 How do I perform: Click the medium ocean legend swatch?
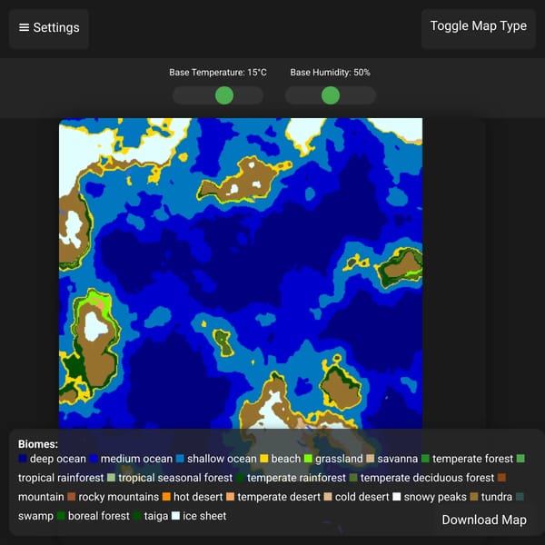tap(94, 459)
